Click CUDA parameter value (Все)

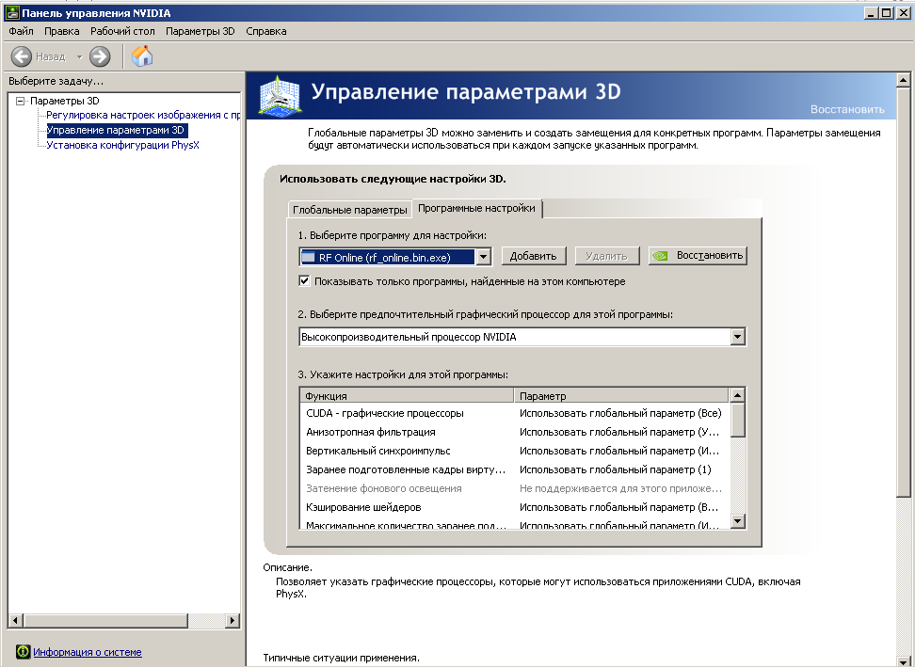coord(620,413)
